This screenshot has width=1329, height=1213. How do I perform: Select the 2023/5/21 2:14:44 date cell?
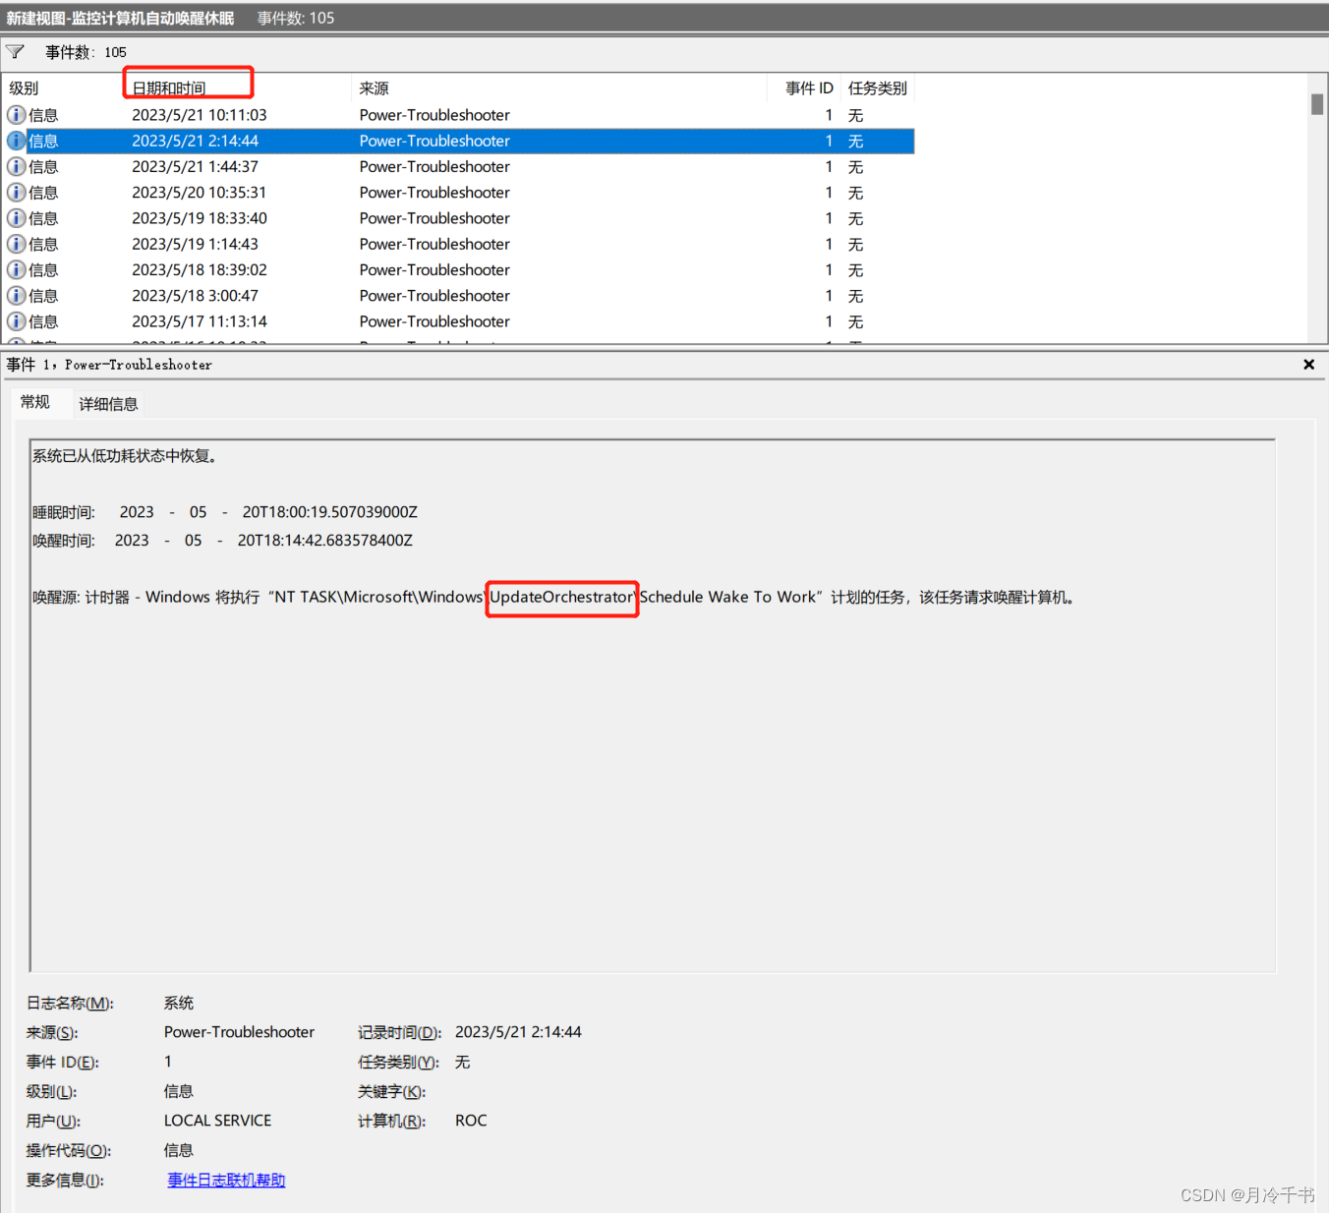pos(196,141)
